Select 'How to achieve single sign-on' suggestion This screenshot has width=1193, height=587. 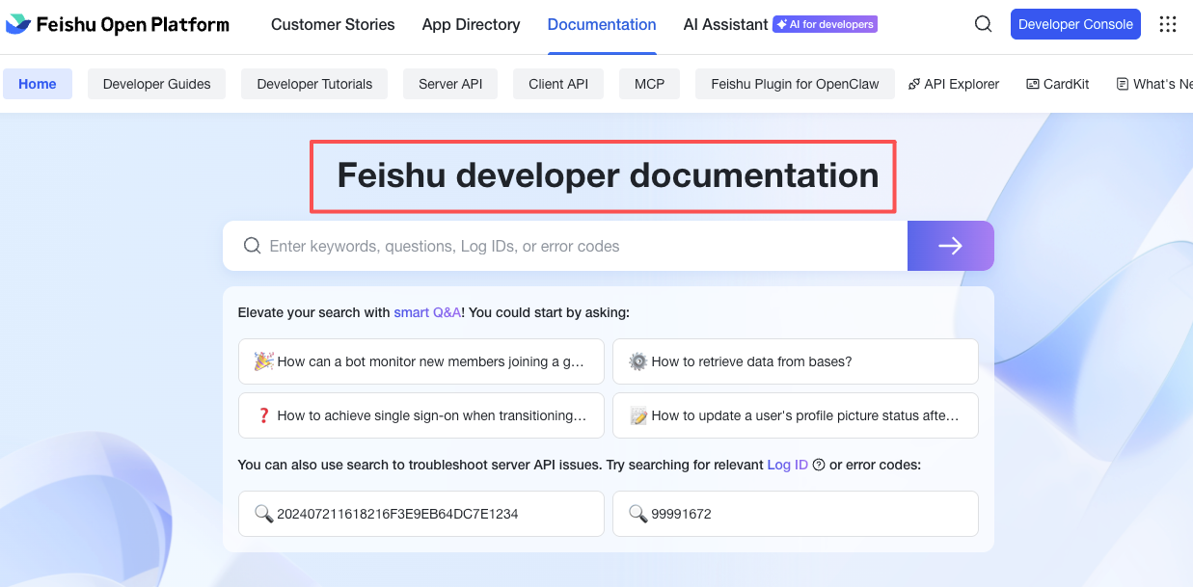pos(421,415)
